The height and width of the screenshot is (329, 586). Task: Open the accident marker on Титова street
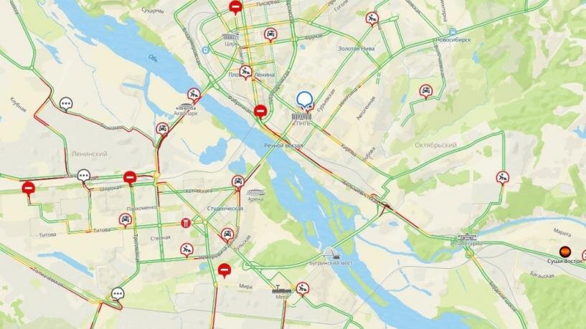[x=126, y=219]
